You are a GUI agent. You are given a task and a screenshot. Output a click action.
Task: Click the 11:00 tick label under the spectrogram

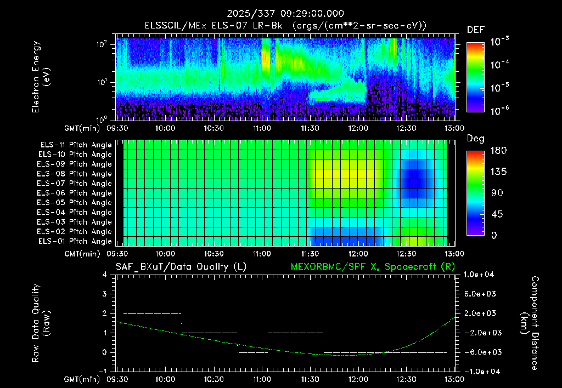(262, 128)
